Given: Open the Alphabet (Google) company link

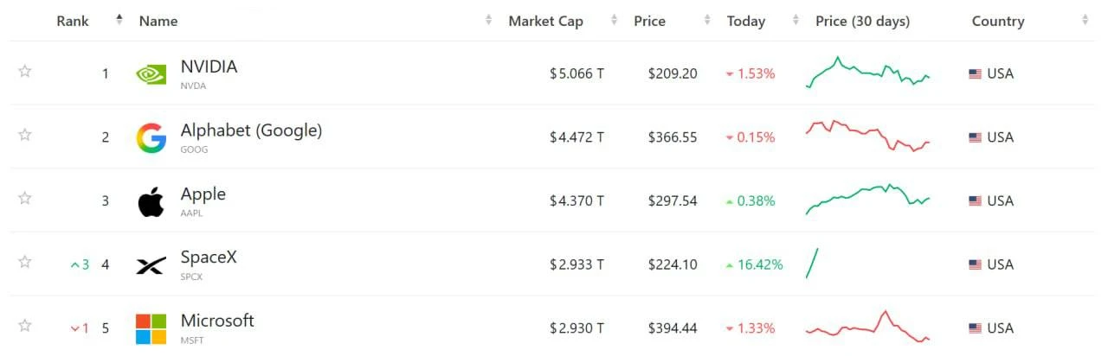Looking at the screenshot, I should [x=251, y=130].
